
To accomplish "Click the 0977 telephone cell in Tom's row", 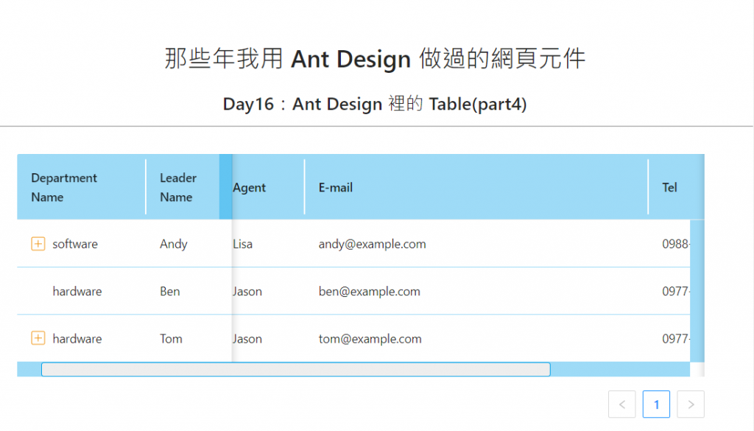I will (669, 338).
